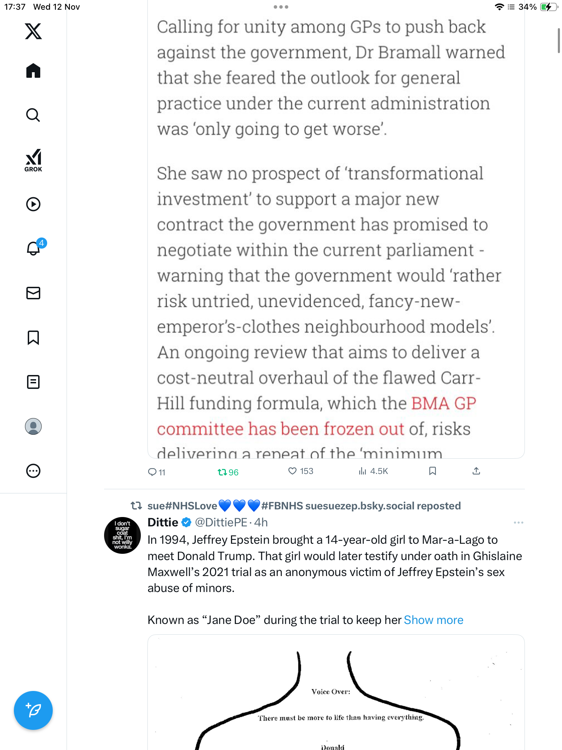Share the GP article post
This screenshot has width=562, height=750.
click(476, 471)
